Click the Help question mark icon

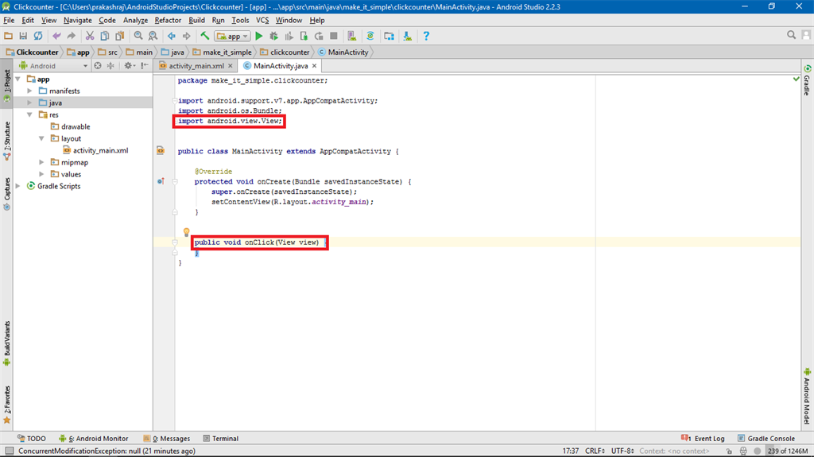426,36
